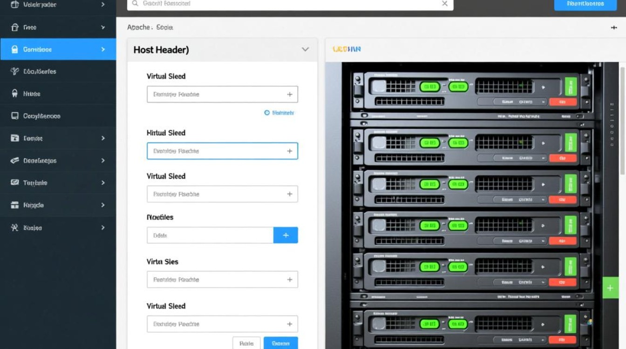Click the lock icon in the highlighted sidebar item
Screen dimensions: 626x349
pos(15,49)
